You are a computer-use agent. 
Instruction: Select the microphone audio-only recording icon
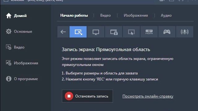tap(185, 32)
